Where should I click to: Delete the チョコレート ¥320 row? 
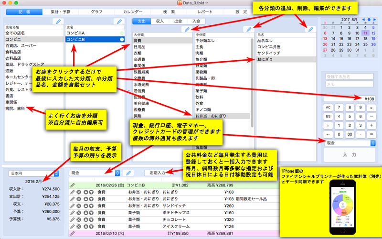pyautogui.click(x=79, y=219)
